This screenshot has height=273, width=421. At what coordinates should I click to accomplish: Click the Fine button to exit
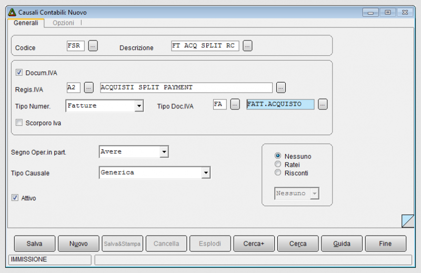[386, 244]
